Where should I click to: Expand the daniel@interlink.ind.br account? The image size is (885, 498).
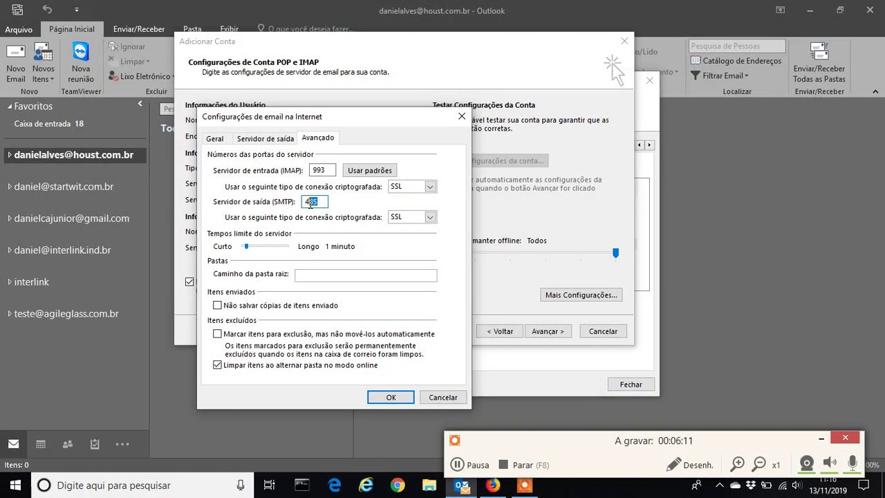pyautogui.click(x=10, y=250)
